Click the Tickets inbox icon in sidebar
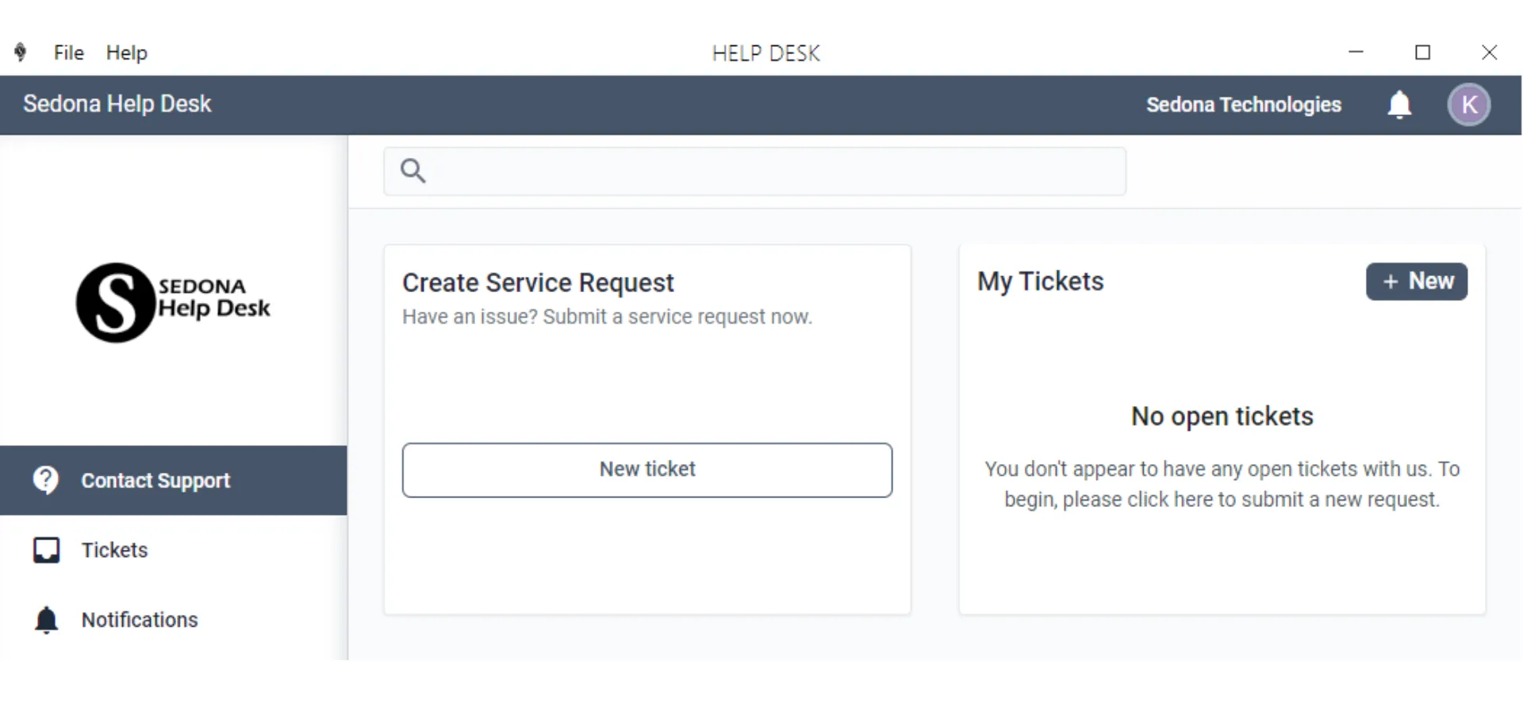 coord(46,550)
